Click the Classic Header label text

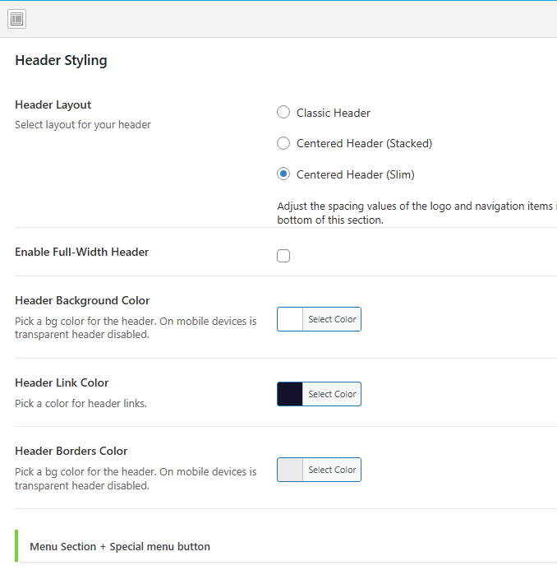click(x=334, y=113)
